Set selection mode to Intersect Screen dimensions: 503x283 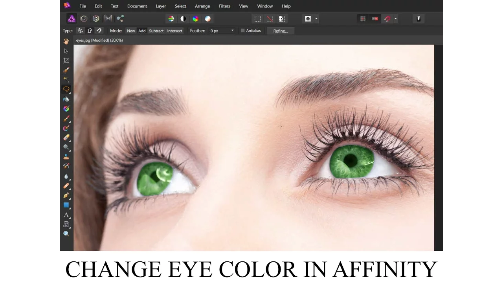click(x=174, y=31)
